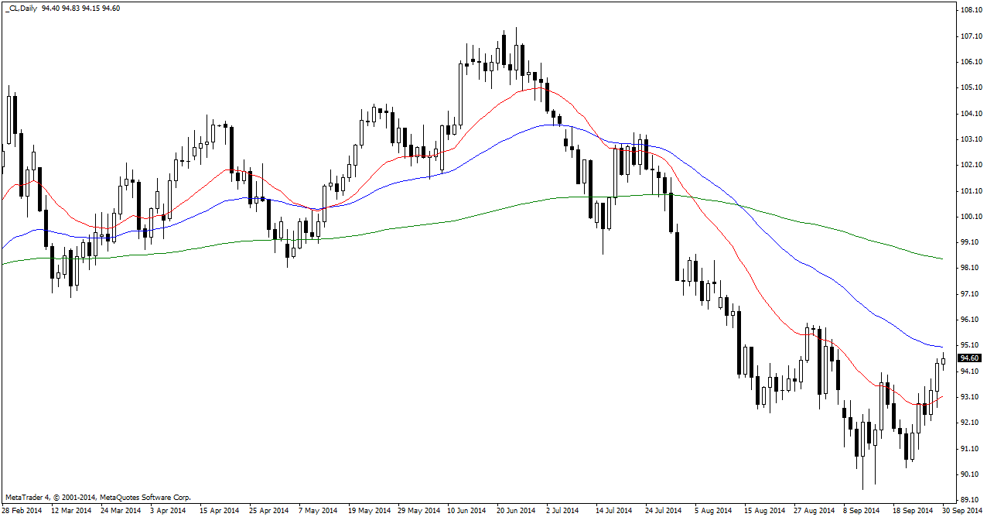The height and width of the screenshot is (517, 987).
Task: Click the MetaTrader 4 copyright text
Action: (97, 497)
